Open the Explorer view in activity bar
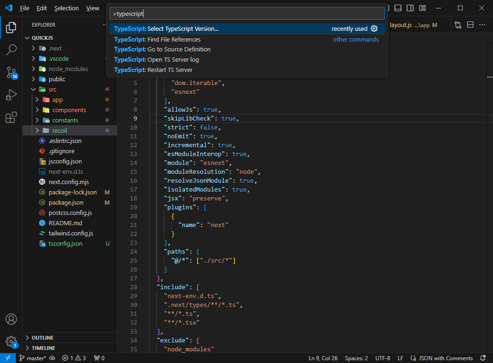The width and height of the screenshot is (493, 363). [x=11, y=28]
